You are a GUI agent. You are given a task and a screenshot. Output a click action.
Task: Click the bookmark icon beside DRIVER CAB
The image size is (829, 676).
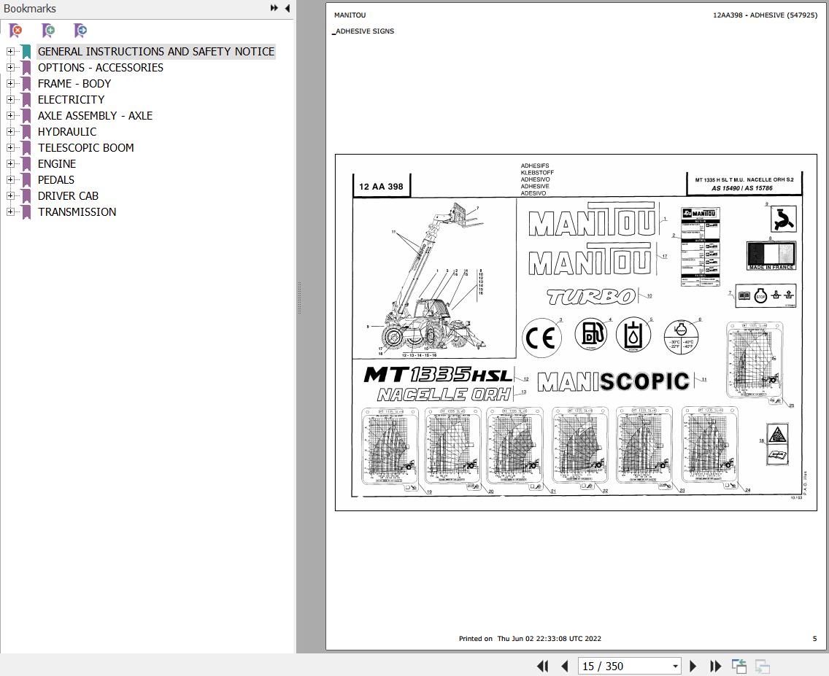(26, 196)
